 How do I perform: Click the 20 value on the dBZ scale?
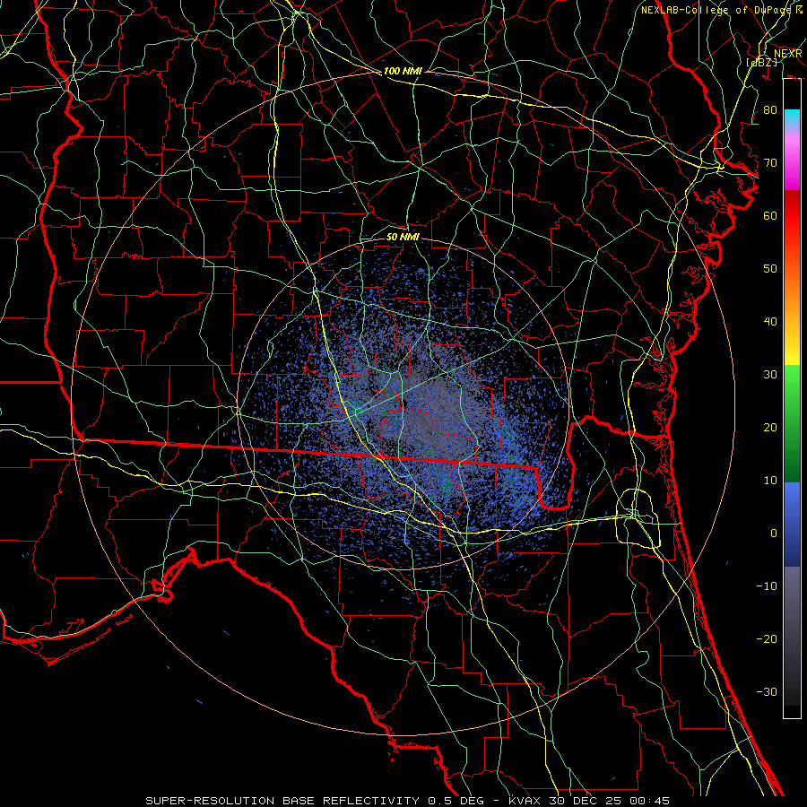point(770,428)
